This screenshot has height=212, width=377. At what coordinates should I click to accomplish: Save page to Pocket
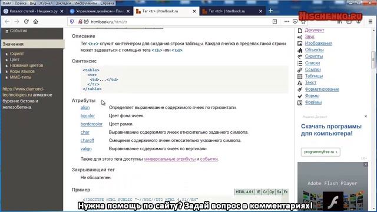295,22
